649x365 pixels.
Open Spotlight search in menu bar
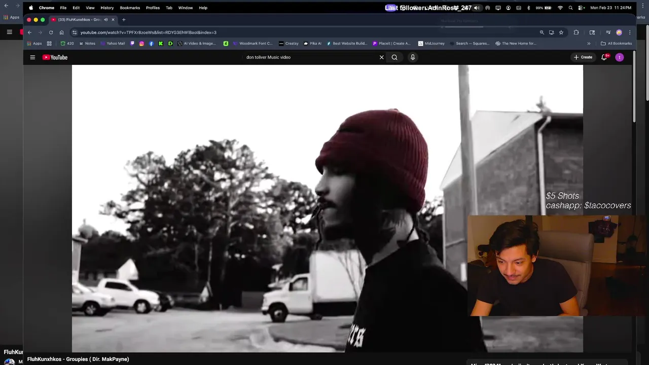571,8
